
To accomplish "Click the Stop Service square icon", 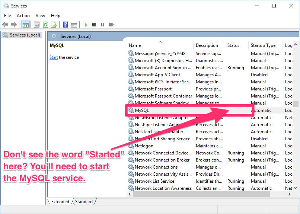I will point(94,25).
